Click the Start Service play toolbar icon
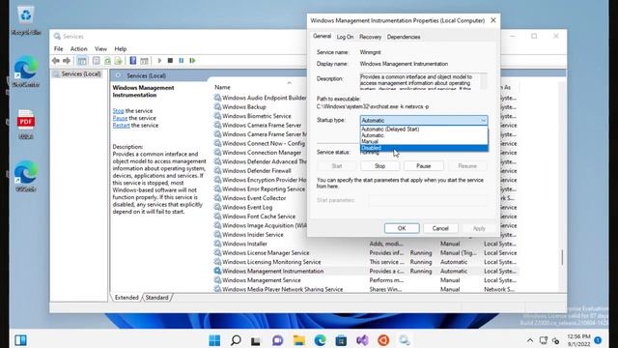 click(159, 61)
